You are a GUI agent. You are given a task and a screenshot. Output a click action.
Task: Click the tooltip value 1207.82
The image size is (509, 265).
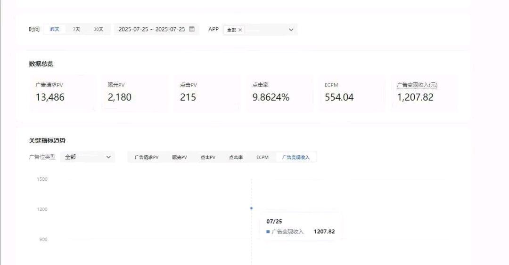[324, 232]
